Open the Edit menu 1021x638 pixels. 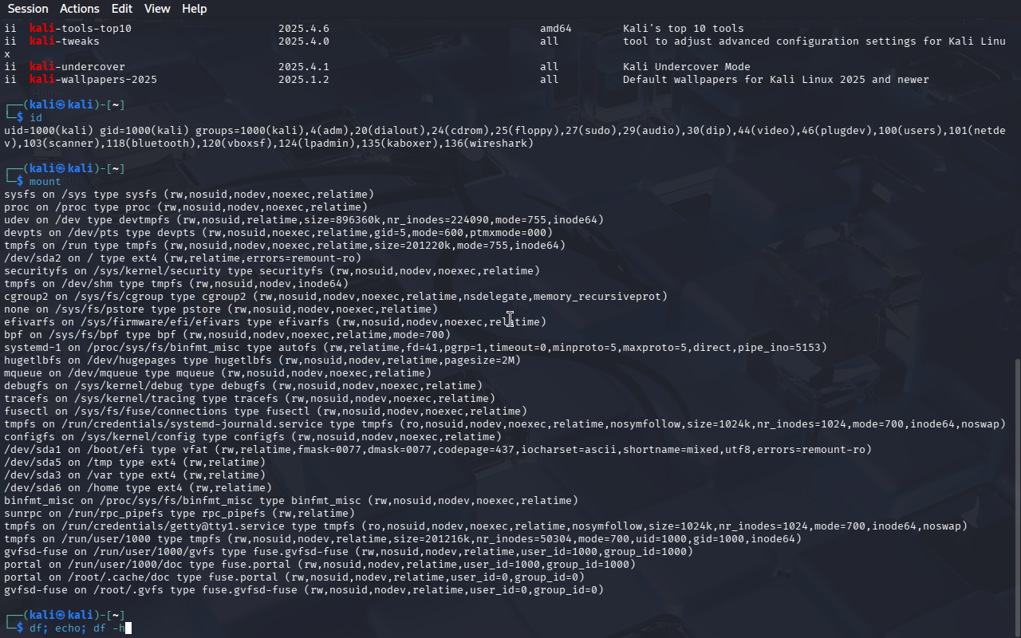tap(122, 9)
